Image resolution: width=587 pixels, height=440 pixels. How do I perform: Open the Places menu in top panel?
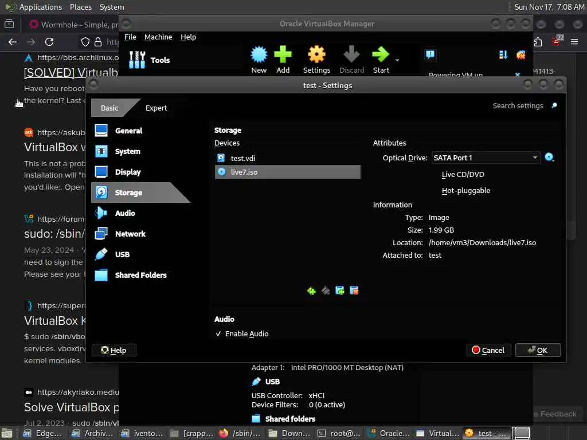coord(80,7)
